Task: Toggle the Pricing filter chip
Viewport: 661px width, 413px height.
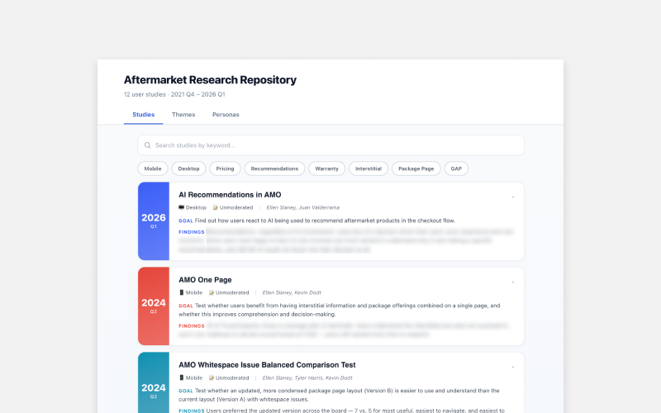Action: pyautogui.click(x=225, y=169)
